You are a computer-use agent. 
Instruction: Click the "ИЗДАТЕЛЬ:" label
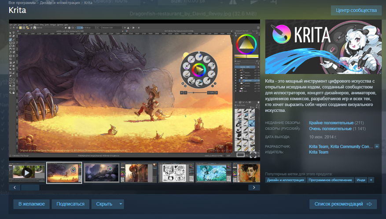274,152
